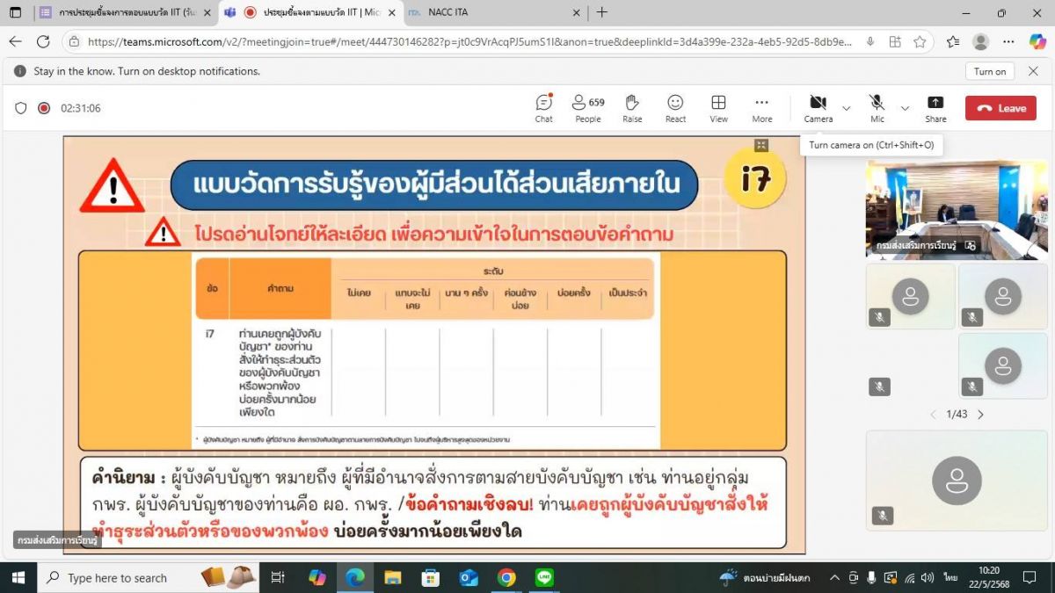Turn on desktop notifications

989,71
